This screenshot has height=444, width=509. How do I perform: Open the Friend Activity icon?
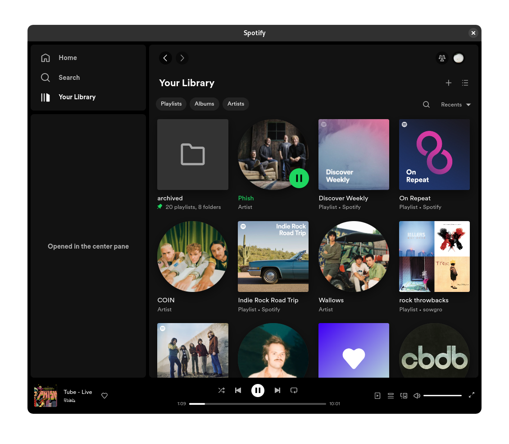[x=442, y=58]
